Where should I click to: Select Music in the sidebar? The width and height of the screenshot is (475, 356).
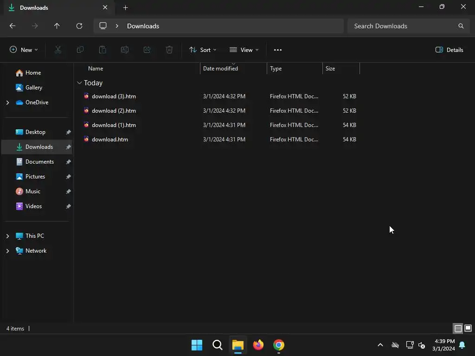click(33, 191)
